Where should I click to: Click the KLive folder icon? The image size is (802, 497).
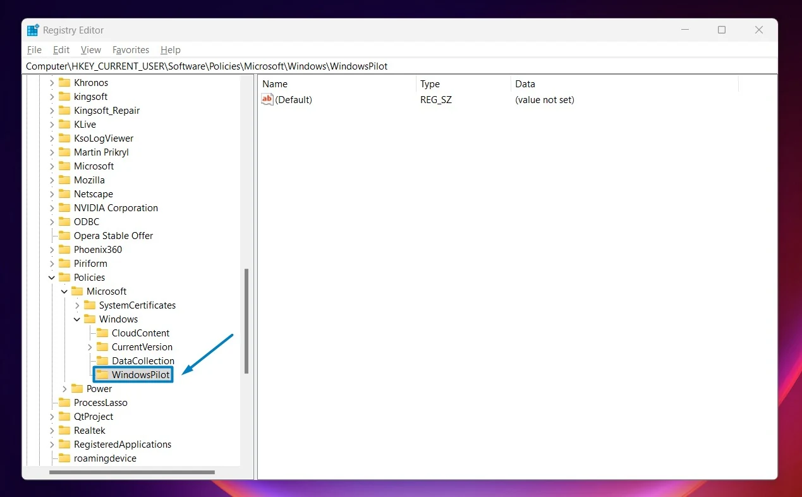tap(64, 125)
